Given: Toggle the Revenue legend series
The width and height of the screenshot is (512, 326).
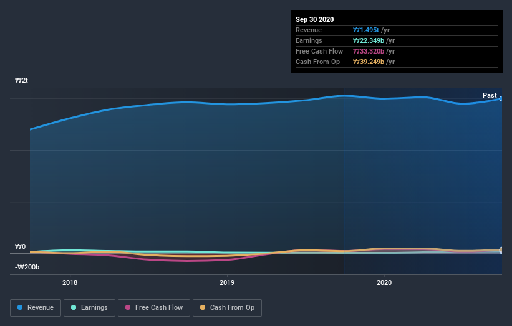Looking at the screenshot, I should click(36, 308).
